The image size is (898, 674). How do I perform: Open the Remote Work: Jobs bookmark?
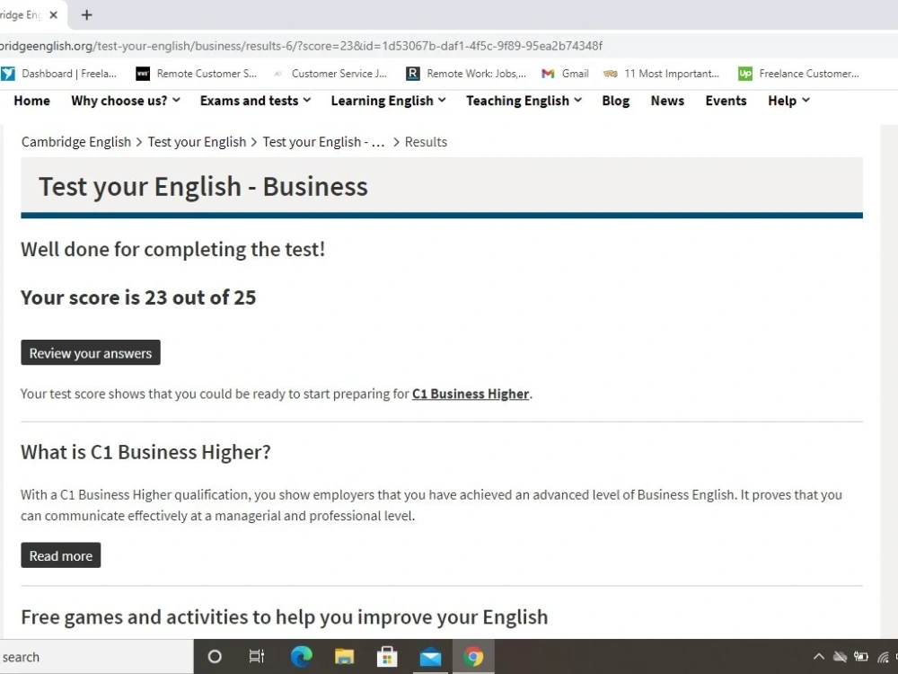[465, 74]
